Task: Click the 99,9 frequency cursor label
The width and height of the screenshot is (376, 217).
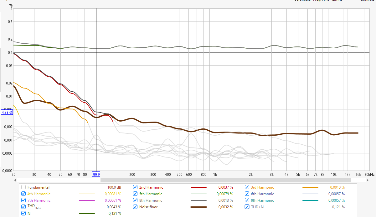Action: click(96, 174)
